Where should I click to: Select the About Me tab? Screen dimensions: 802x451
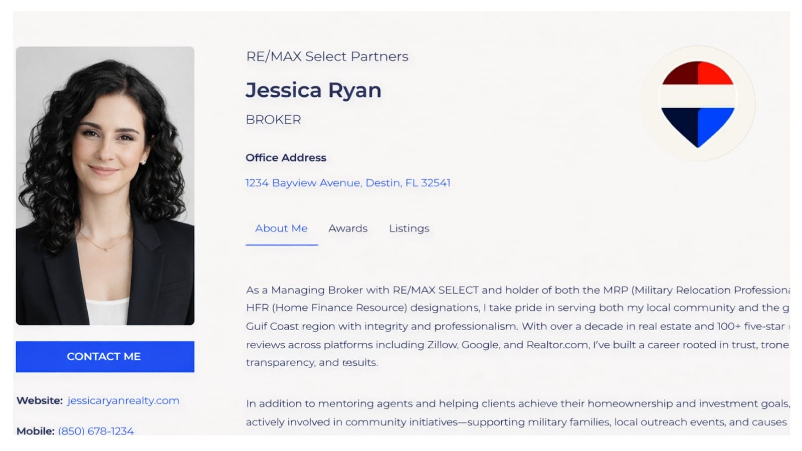pyautogui.click(x=281, y=229)
